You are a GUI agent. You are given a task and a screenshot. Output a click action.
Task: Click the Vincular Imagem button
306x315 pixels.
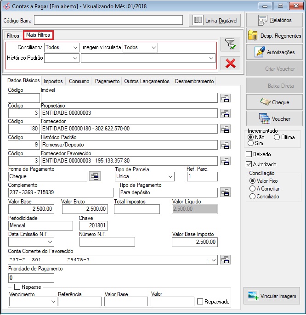(x=272, y=296)
